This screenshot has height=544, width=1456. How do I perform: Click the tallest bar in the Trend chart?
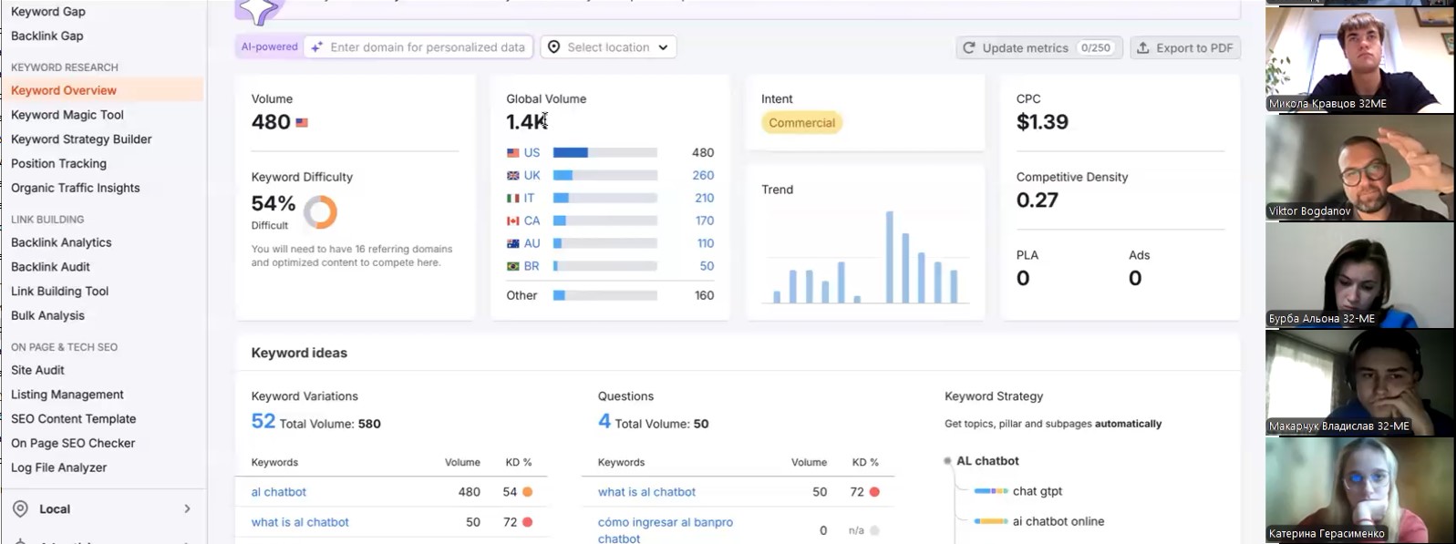click(x=889, y=257)
